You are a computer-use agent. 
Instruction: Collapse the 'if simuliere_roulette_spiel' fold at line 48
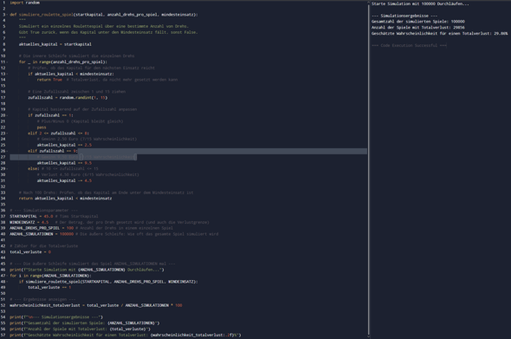tap(7, 282)
